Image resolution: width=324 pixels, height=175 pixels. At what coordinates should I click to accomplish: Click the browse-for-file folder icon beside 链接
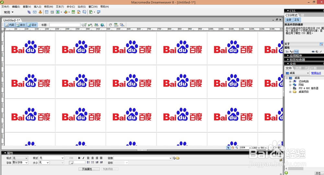pos(178,158)
